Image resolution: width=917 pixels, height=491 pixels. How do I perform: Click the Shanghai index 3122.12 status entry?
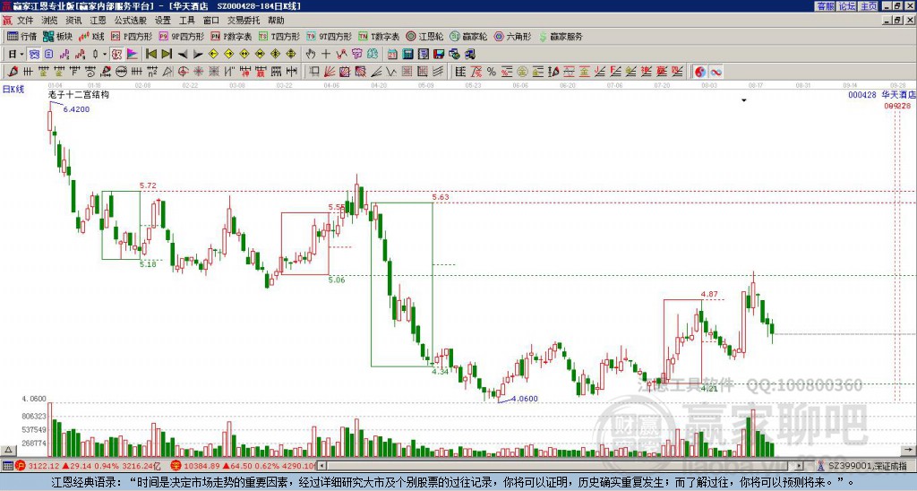click(88, 467)
